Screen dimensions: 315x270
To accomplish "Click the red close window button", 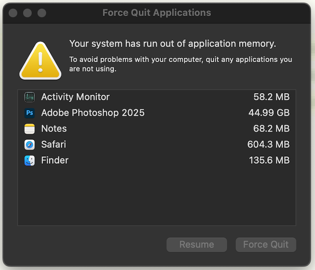I will (x=13, y=13).
